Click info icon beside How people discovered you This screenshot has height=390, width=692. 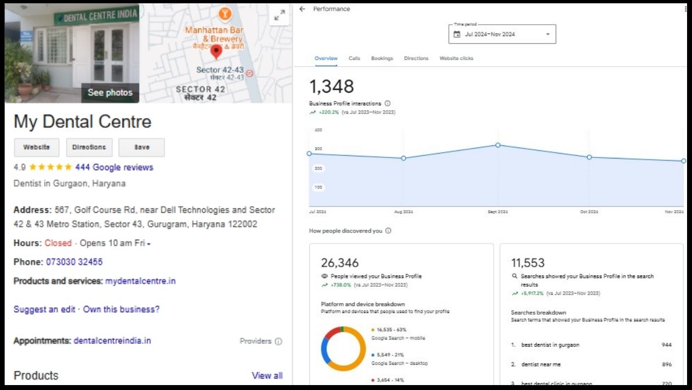[x=388, y=231]
